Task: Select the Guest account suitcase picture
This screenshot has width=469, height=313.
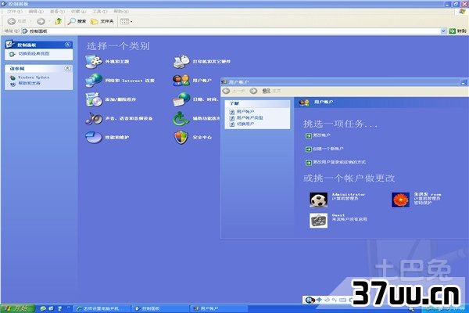Action: click(x=319, y=221)
